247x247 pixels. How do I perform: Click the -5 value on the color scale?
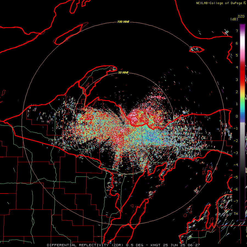click(x=236, y=177)
